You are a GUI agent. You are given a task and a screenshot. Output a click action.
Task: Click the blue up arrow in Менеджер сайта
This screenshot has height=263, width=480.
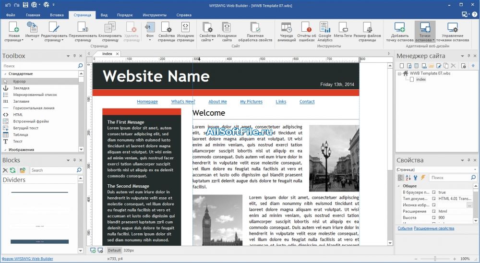click(x=473, y=66)
